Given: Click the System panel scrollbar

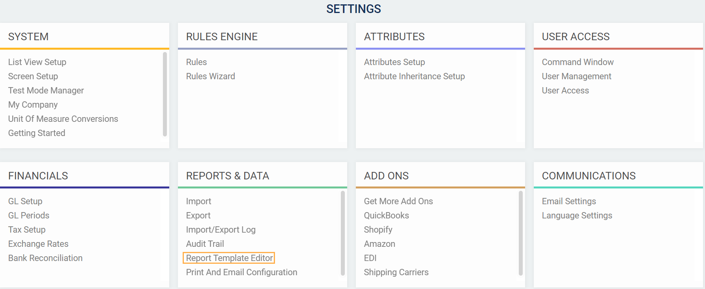Looking at the screenshot, I should 165,95.
